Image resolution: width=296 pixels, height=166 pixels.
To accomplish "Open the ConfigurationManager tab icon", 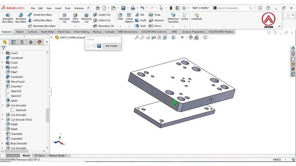I will pos(22,42).
